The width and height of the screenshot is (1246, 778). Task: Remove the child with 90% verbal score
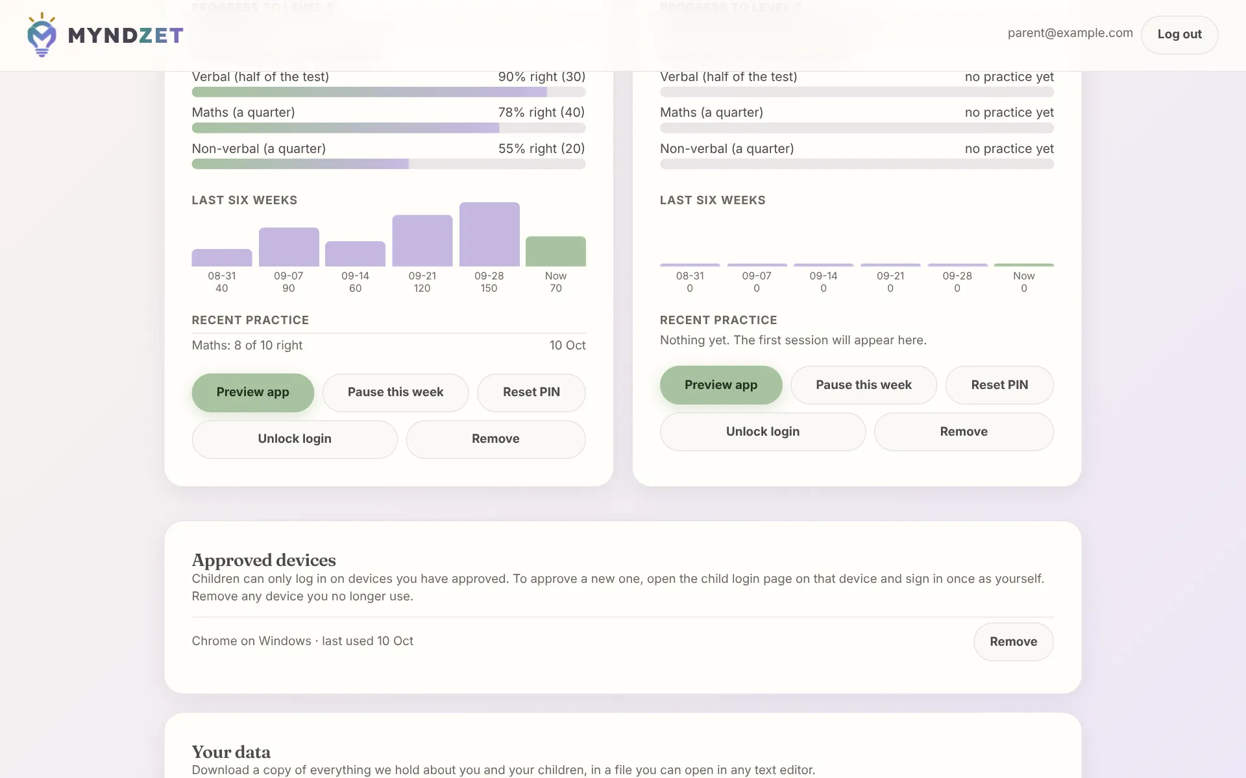point(496,439)
